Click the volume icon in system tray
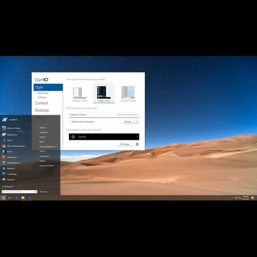257x257 pixels. tap(240, 198)
